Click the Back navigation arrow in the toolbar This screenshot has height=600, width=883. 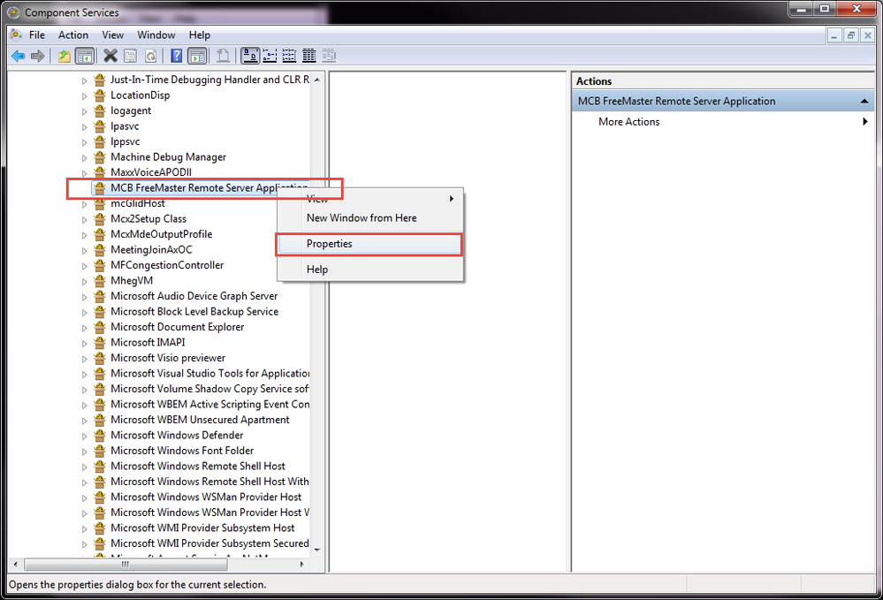[x=18, y=55]
